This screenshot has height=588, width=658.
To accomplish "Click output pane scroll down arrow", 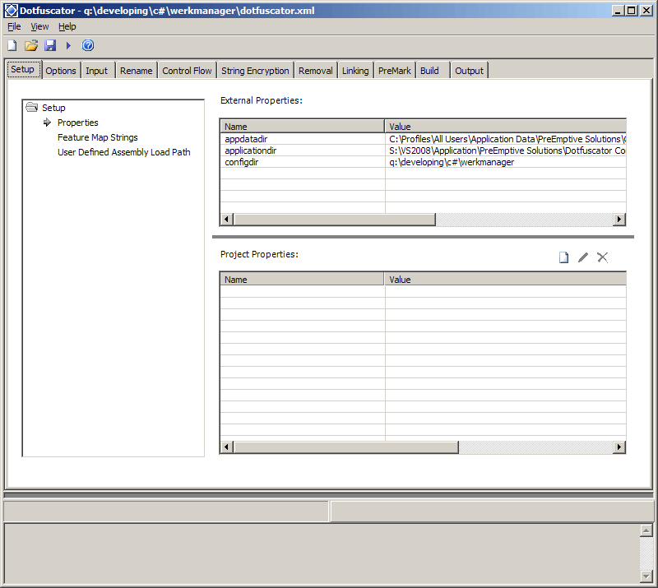I will (x=646, y=576).
